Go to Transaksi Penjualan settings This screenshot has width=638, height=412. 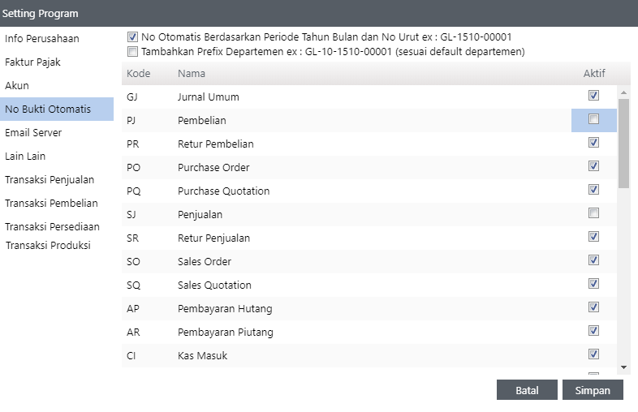pos(50,179)
